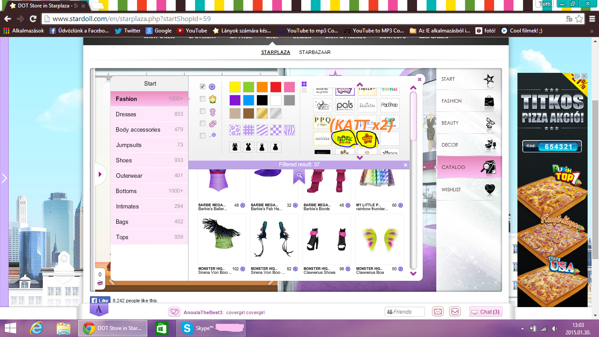Click the Start header in category list
The height and width of the screenshot is (337, 599).
tap(150, 83)
